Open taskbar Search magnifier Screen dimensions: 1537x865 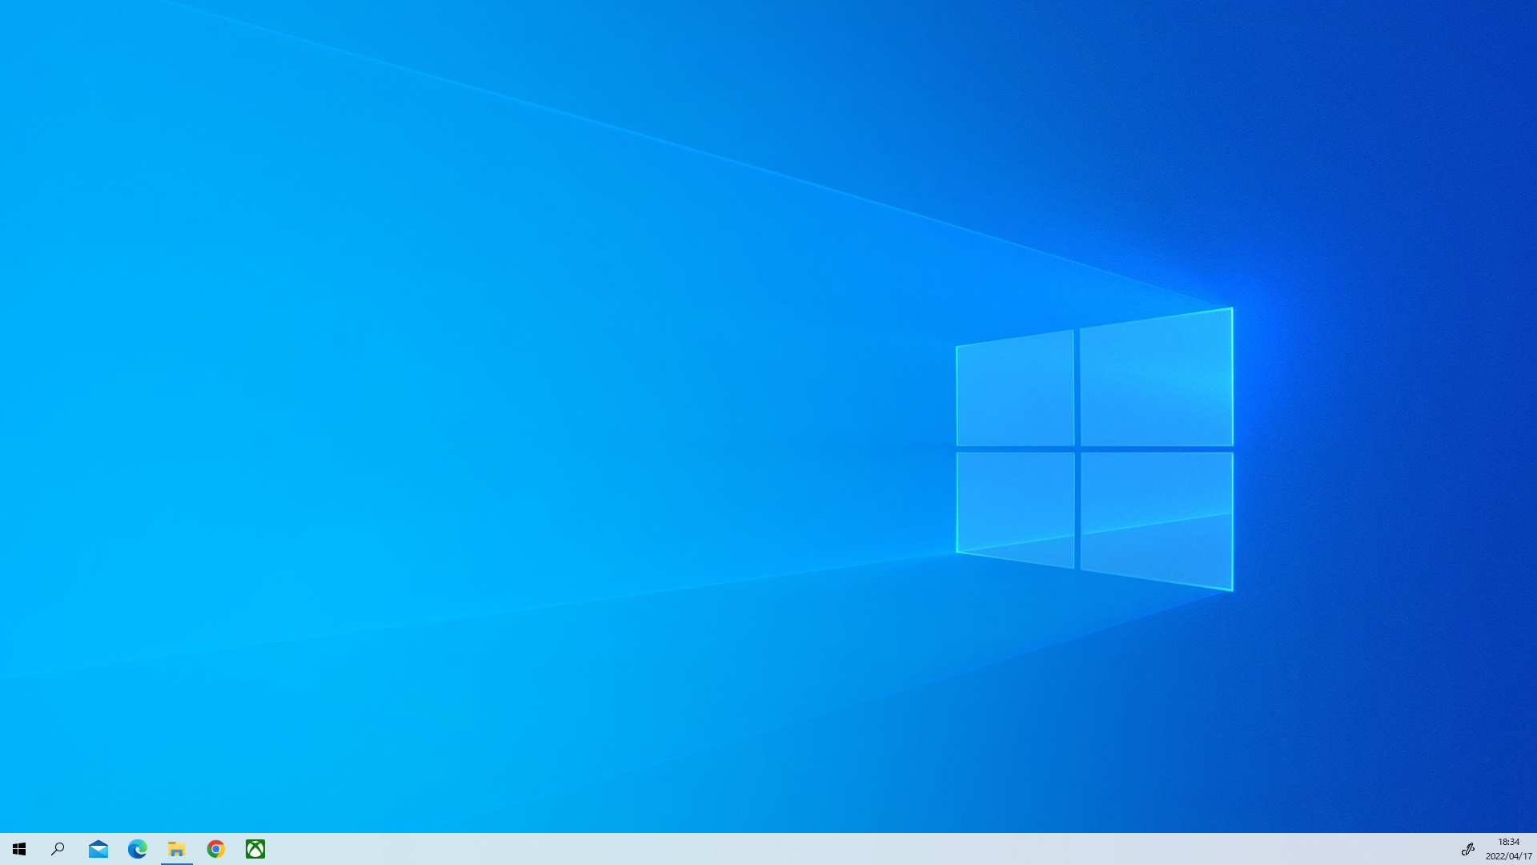(58, 849)
